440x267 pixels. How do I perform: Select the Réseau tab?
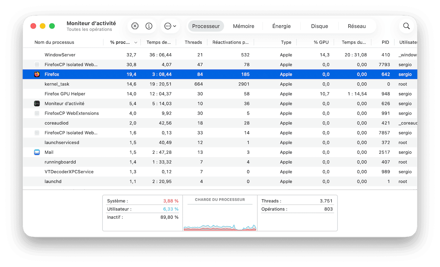coord(357,26)
